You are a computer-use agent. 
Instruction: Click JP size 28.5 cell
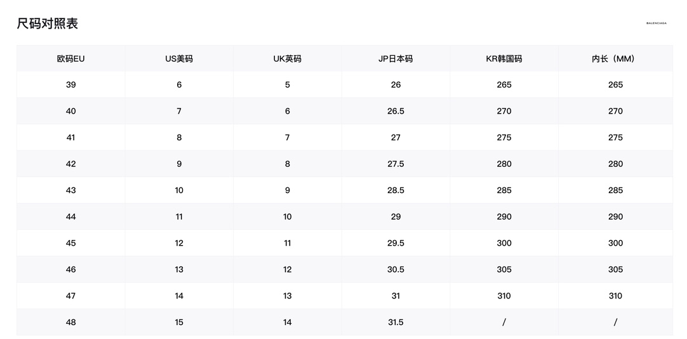(396, 190)
